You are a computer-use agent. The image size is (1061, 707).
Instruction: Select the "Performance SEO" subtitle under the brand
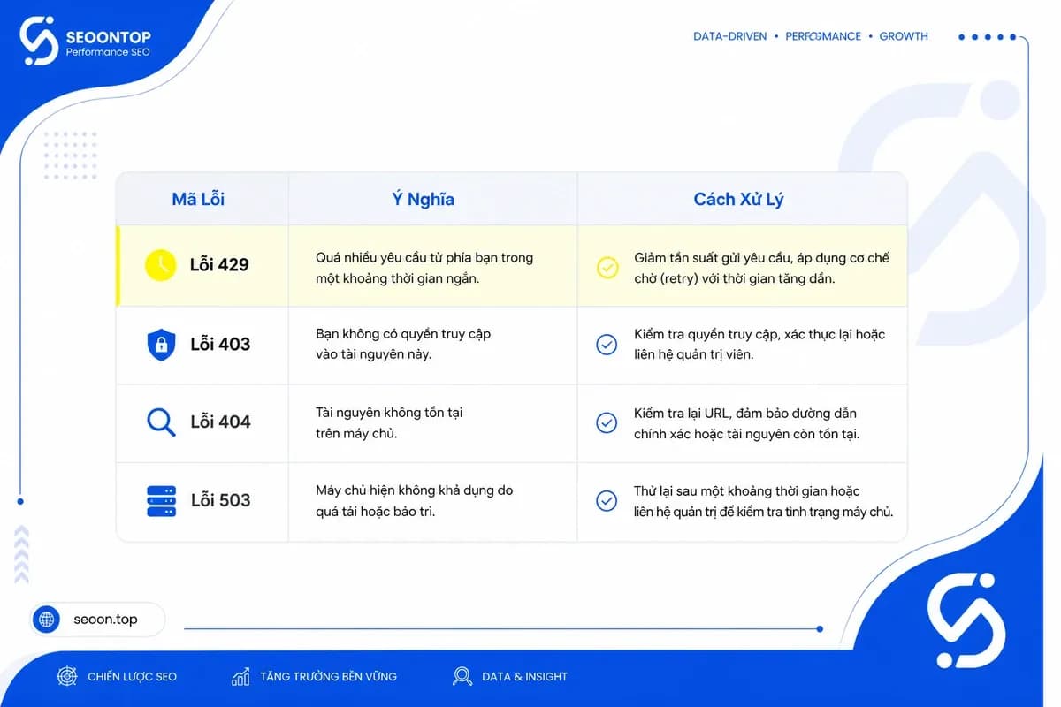108,52
